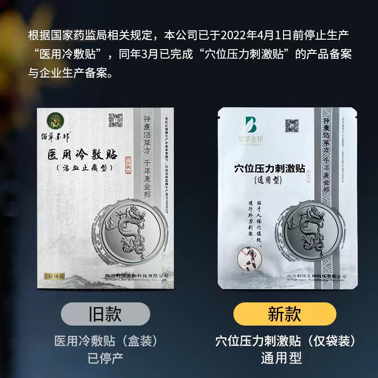This screenshot has height=378, width=378.
Task: Click the 已停产 caption text
Action: [105, 358]
